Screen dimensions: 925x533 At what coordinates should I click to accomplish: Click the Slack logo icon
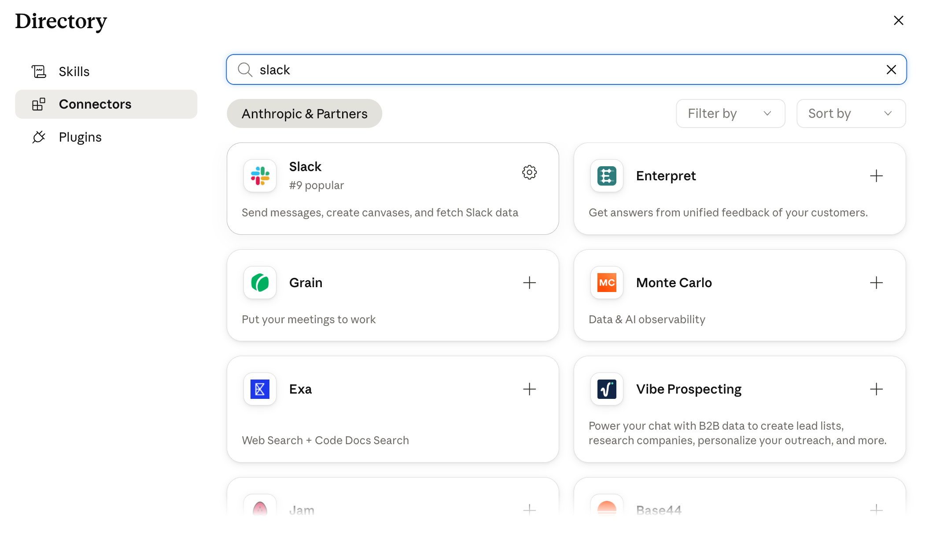[x=260, y=176]
